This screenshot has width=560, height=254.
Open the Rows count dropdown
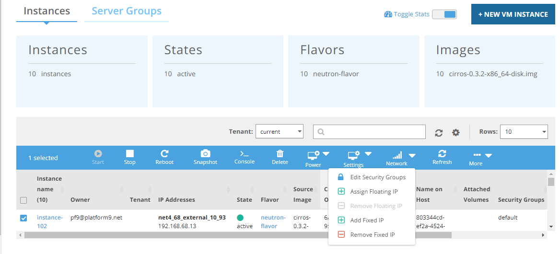524,131
